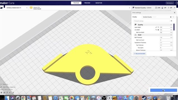Select the 3D perspective view cube icon
178x100 pixels.
1,92
